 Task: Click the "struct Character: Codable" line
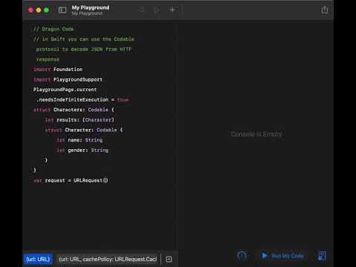click(x=84, y=130)
